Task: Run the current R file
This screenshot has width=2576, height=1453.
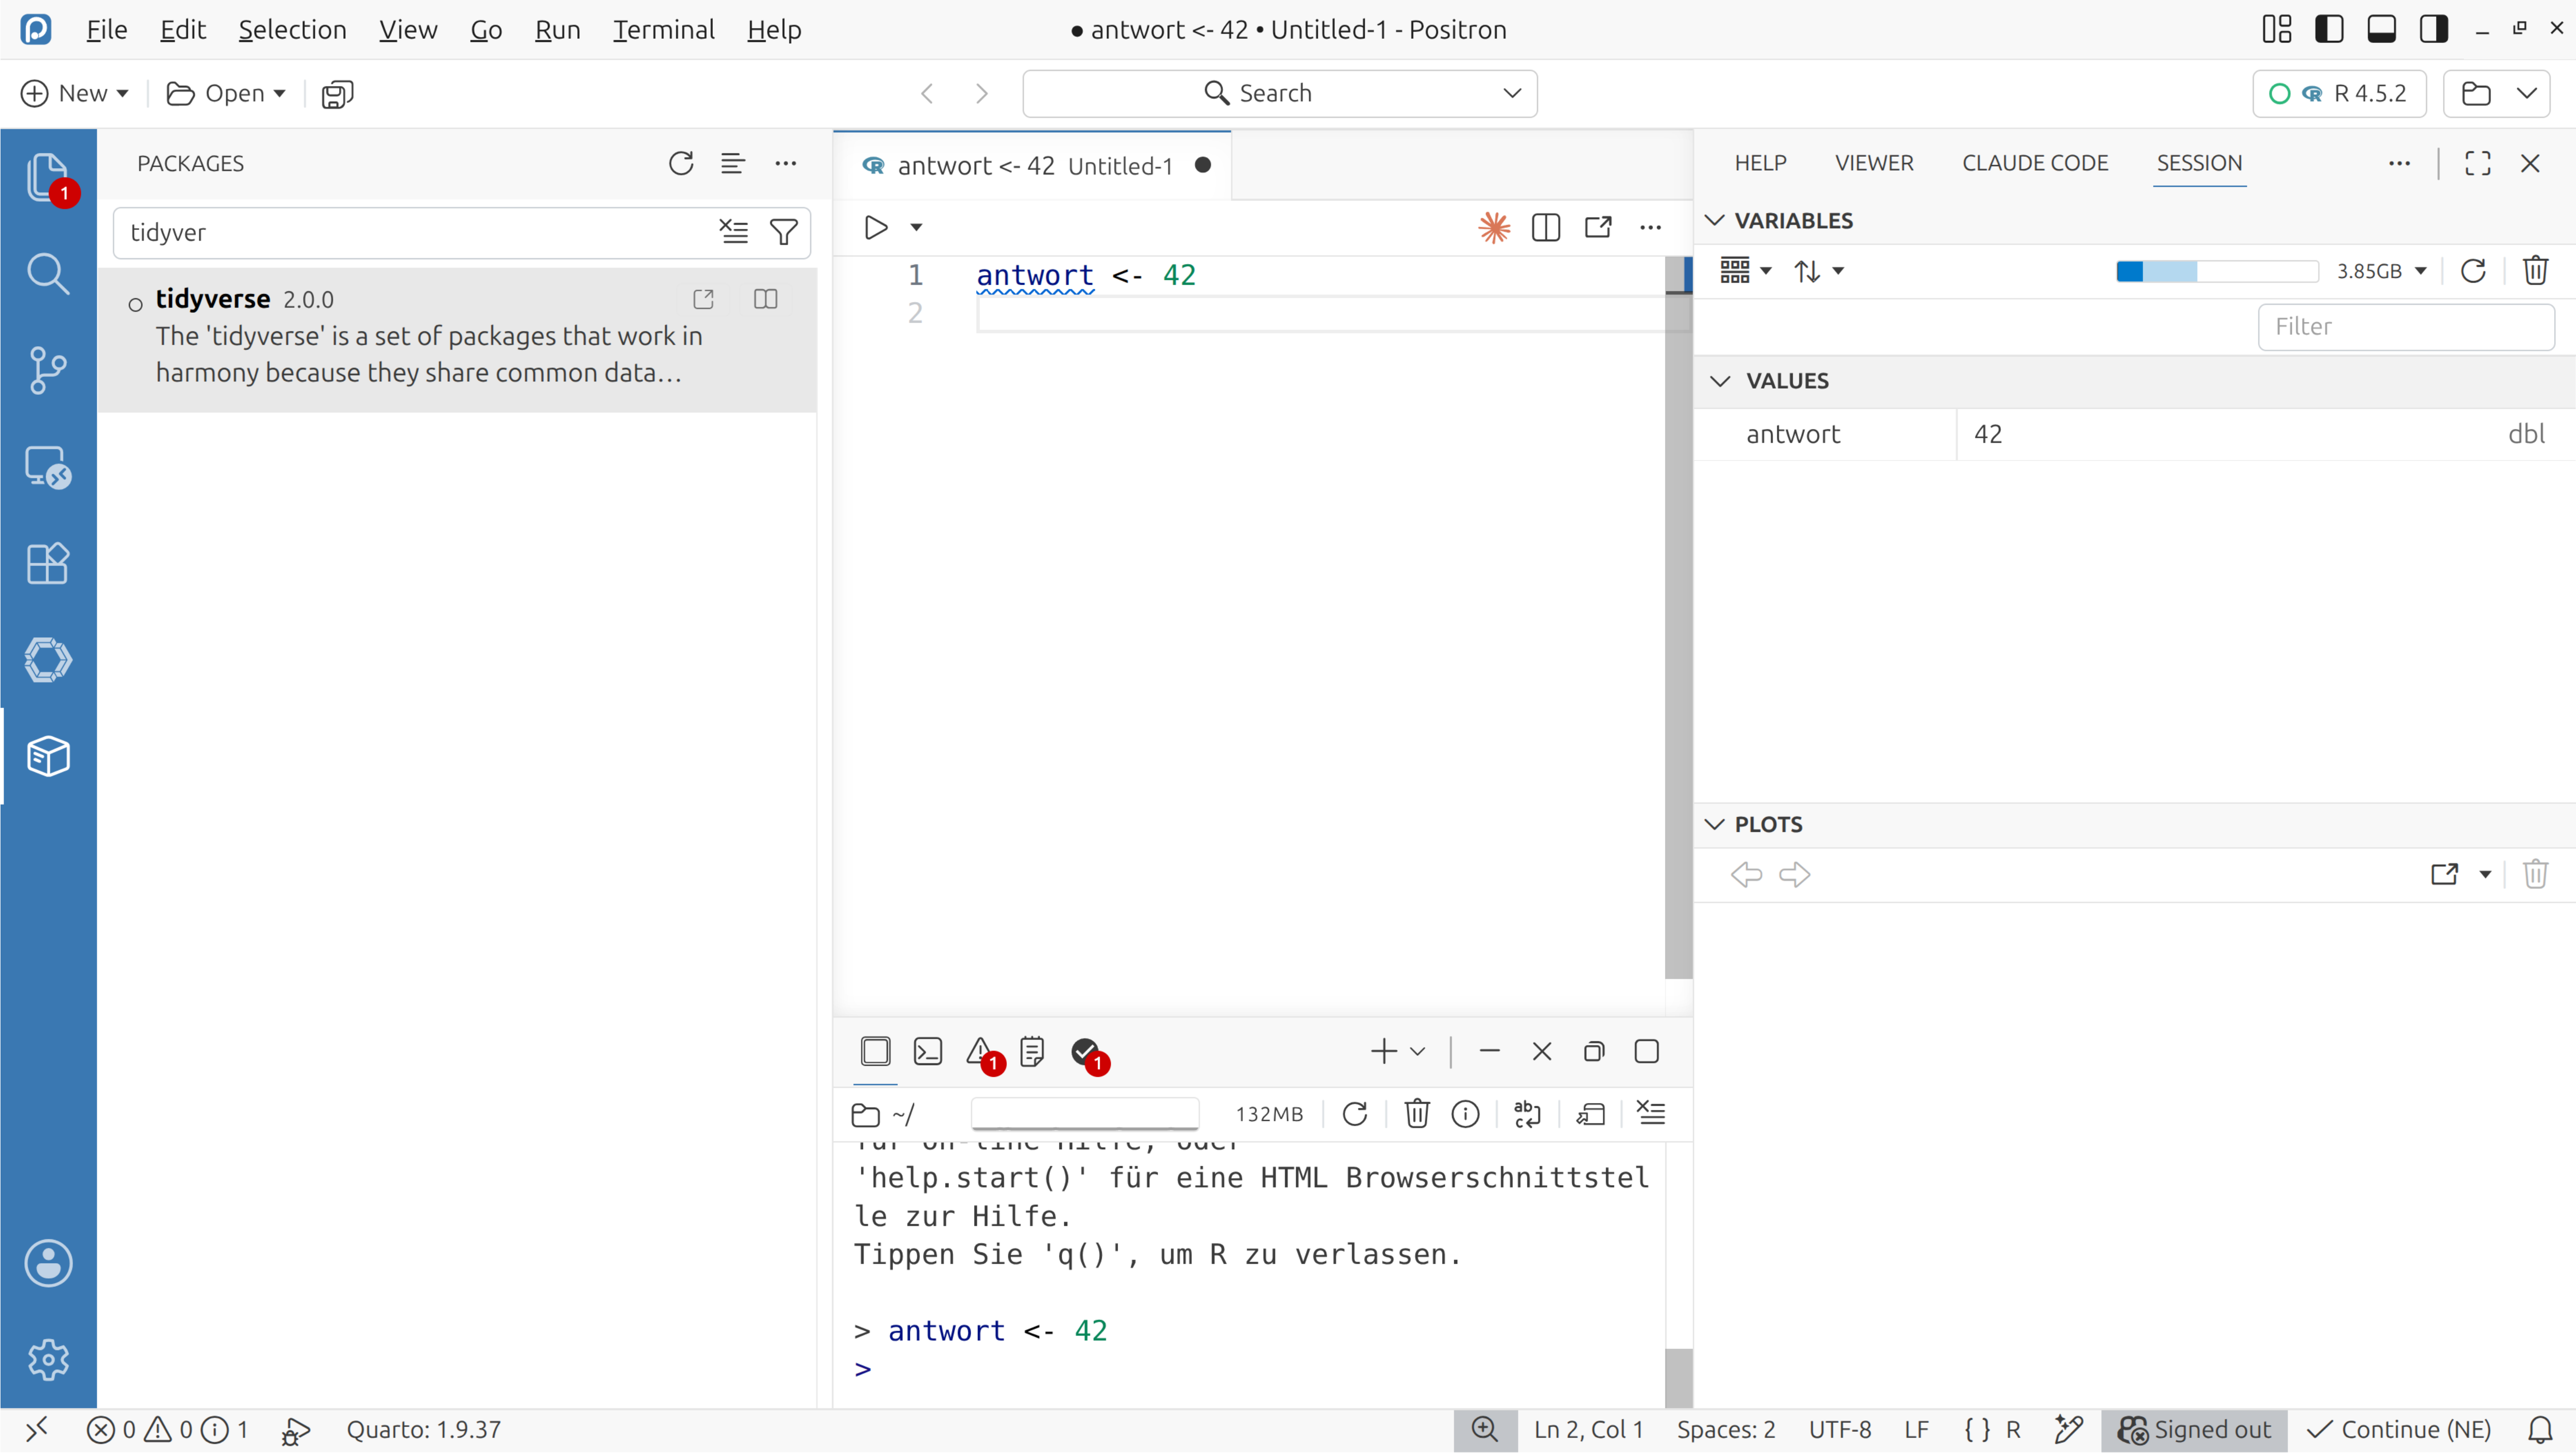Action: pyautogui.click(x=876, y=228)
